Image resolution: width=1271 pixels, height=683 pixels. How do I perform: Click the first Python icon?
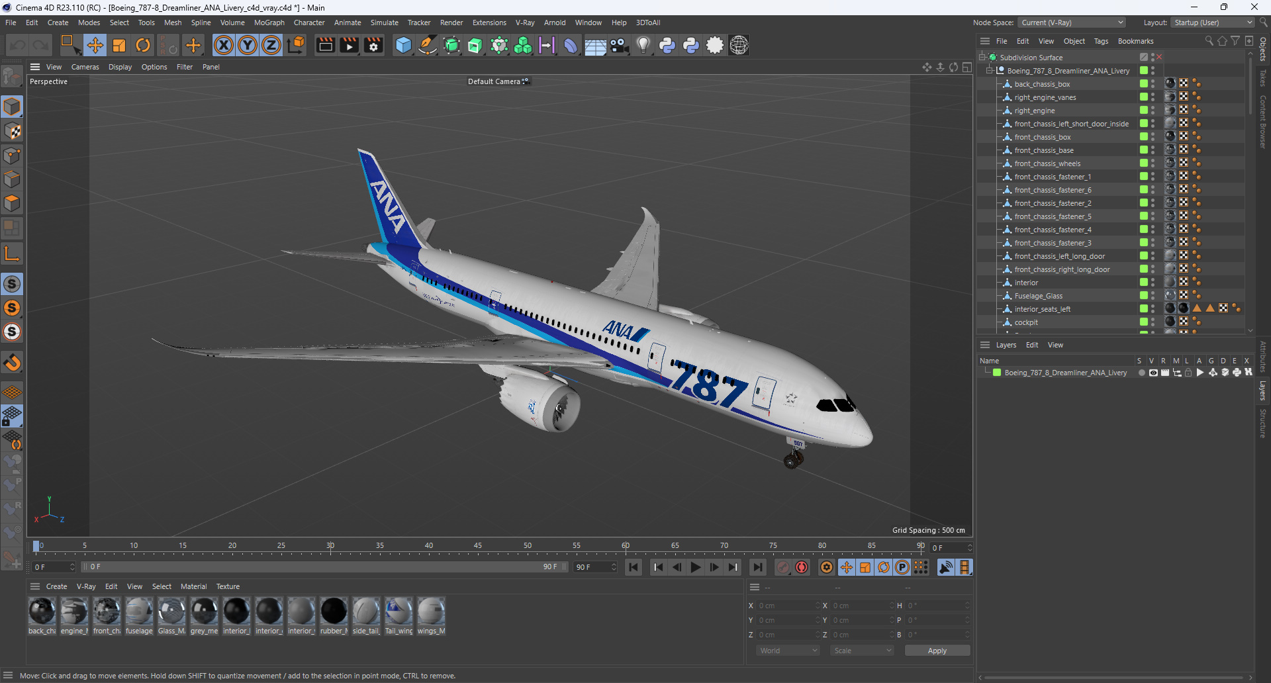click(667, 45)
